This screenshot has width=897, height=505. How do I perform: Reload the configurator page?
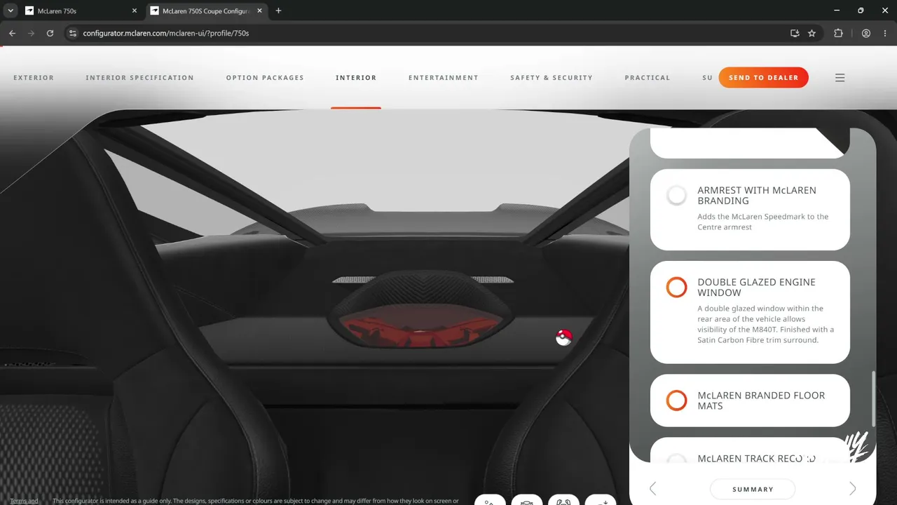[x=50, y=33]
